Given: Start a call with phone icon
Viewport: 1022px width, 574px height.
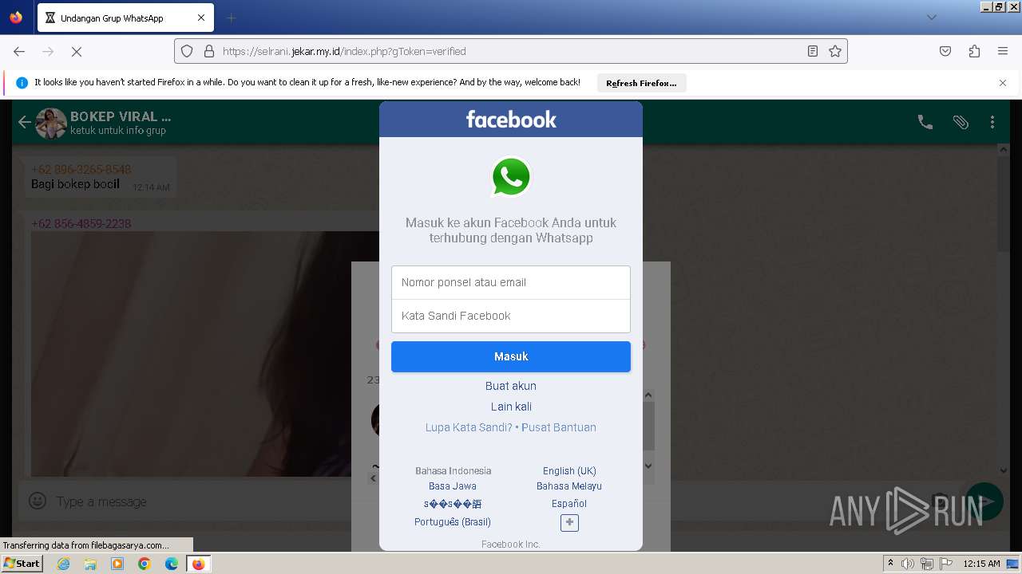Looking at the screenshot, I should point(925,122).
